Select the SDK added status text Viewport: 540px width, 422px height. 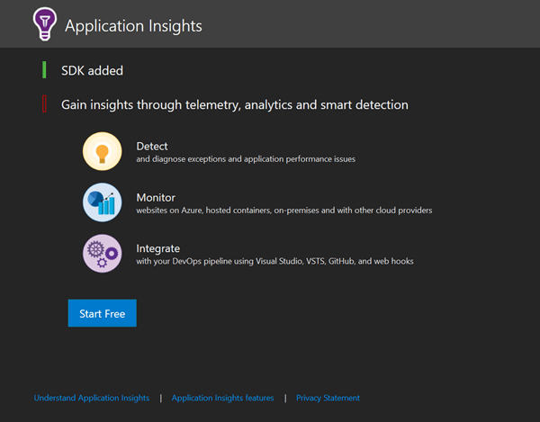pyautogui.click(x=92, y=70)
